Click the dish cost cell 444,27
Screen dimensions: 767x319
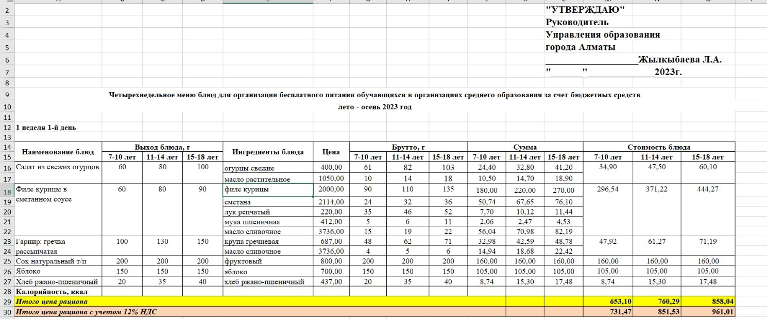point(707,190)
